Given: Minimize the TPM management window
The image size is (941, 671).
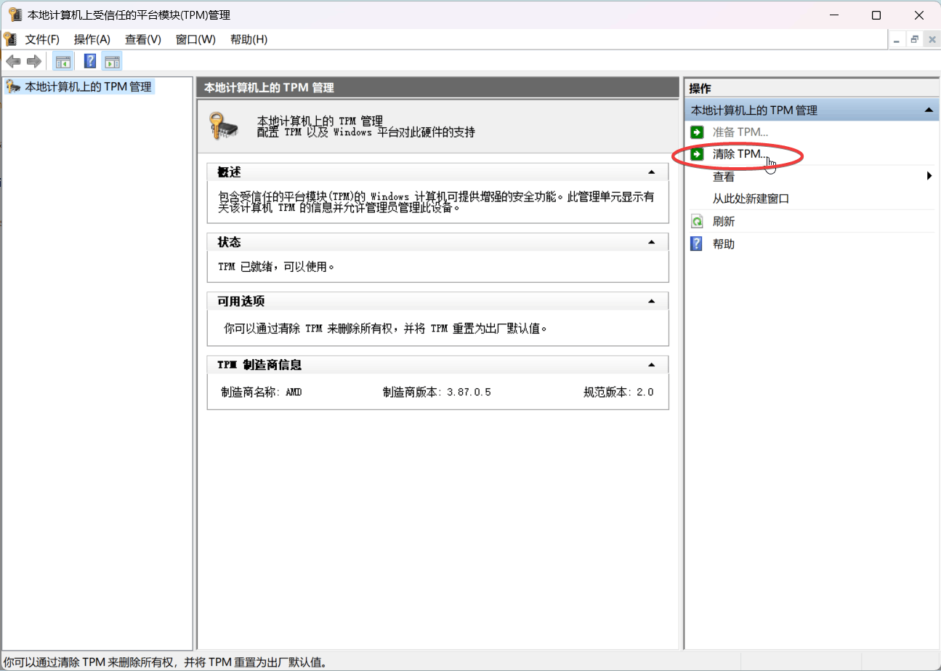Looking at the screenshot, I should [833, 15].
